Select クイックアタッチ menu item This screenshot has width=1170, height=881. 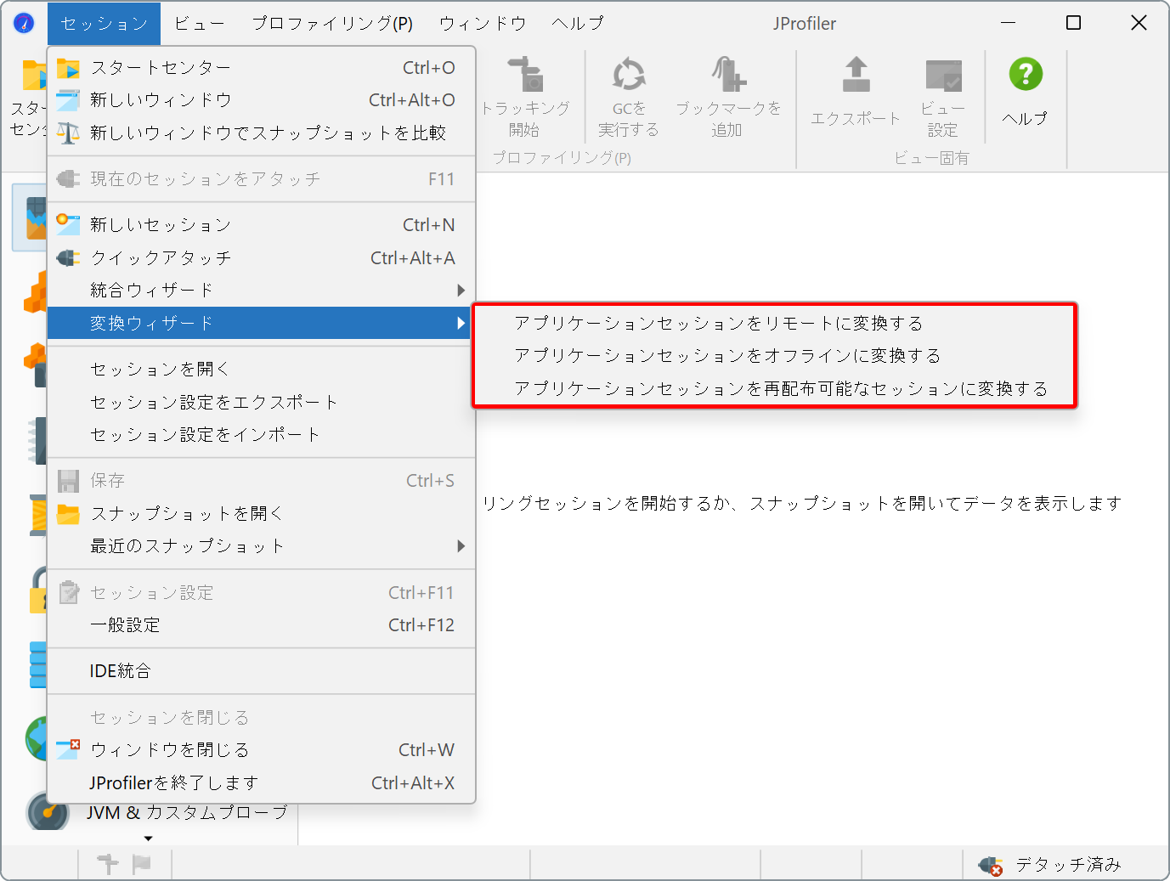pyautogui.click(x=261, y=257)
